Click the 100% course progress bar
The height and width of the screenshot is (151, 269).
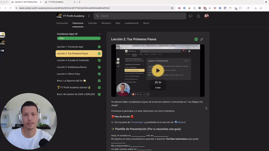(79, 38)
